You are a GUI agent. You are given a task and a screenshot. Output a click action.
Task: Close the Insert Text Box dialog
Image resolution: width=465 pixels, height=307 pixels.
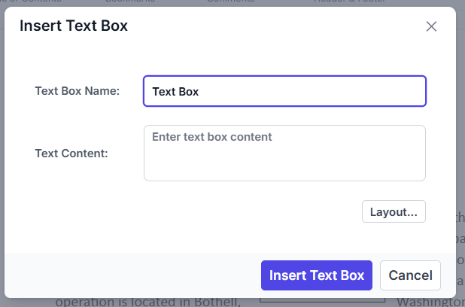(431, 26)
